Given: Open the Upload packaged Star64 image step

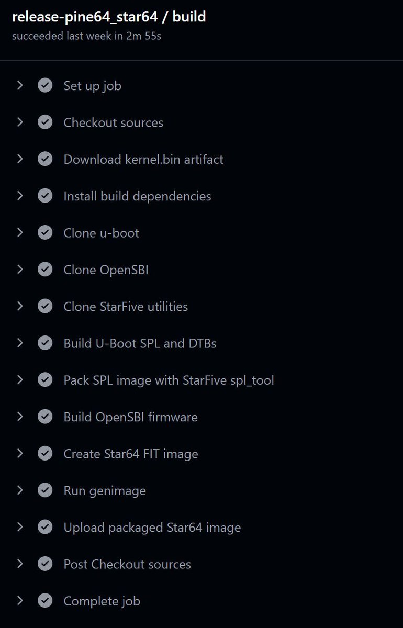Looking at the screenshot, I should [x=152, y=527].
